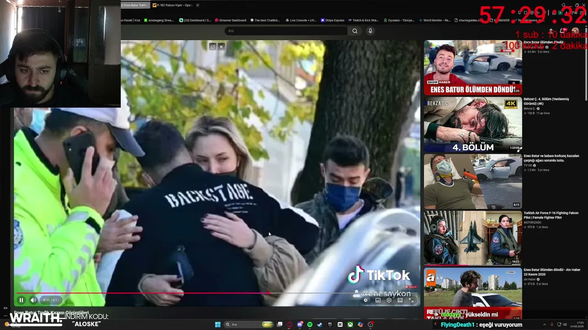This screenshot has height=330, width=588.
Task: Open Enes Batur ve babası video title
Action: tap(551, 158)
